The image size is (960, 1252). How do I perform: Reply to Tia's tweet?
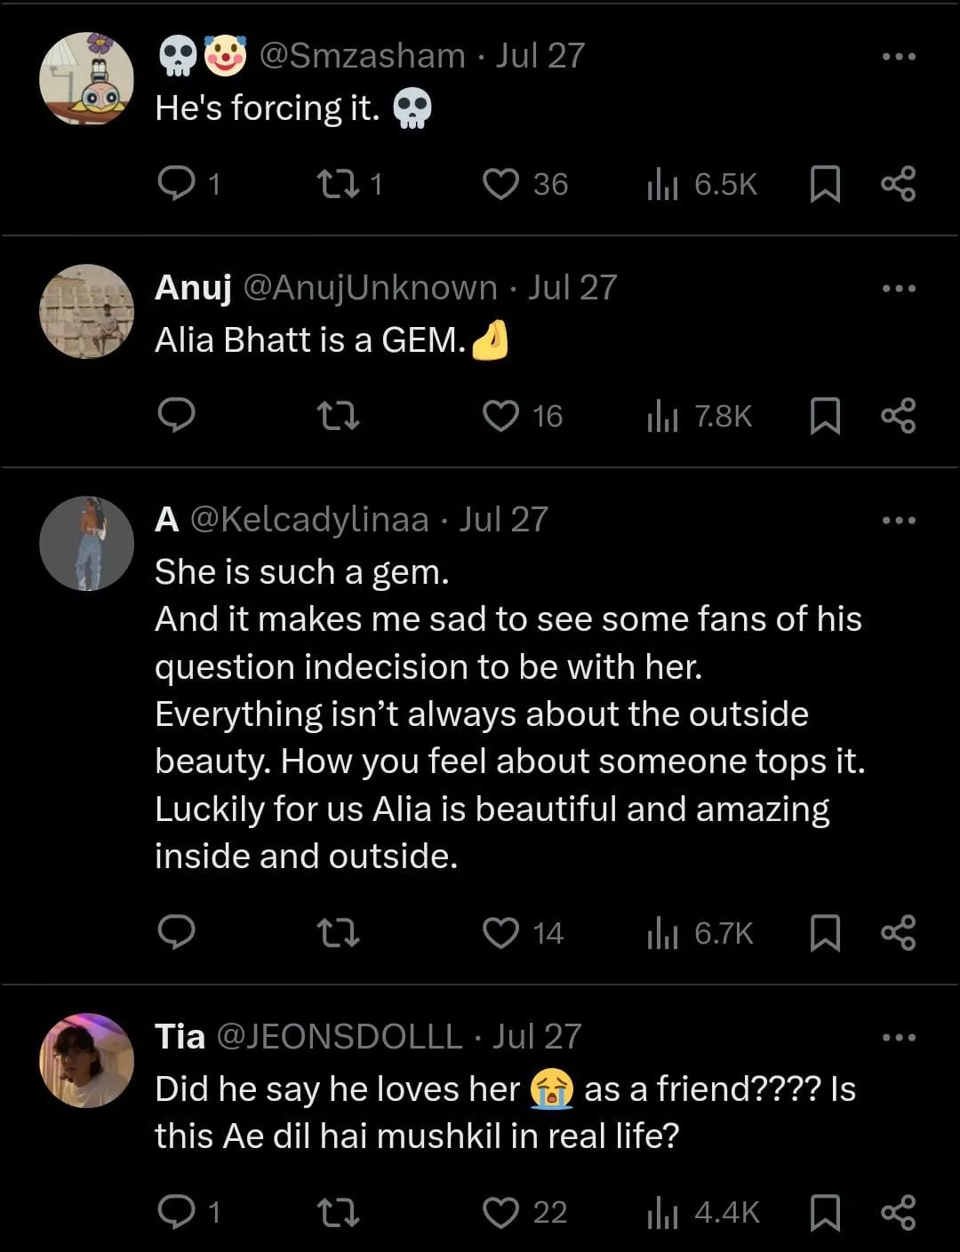(176, 1212)
